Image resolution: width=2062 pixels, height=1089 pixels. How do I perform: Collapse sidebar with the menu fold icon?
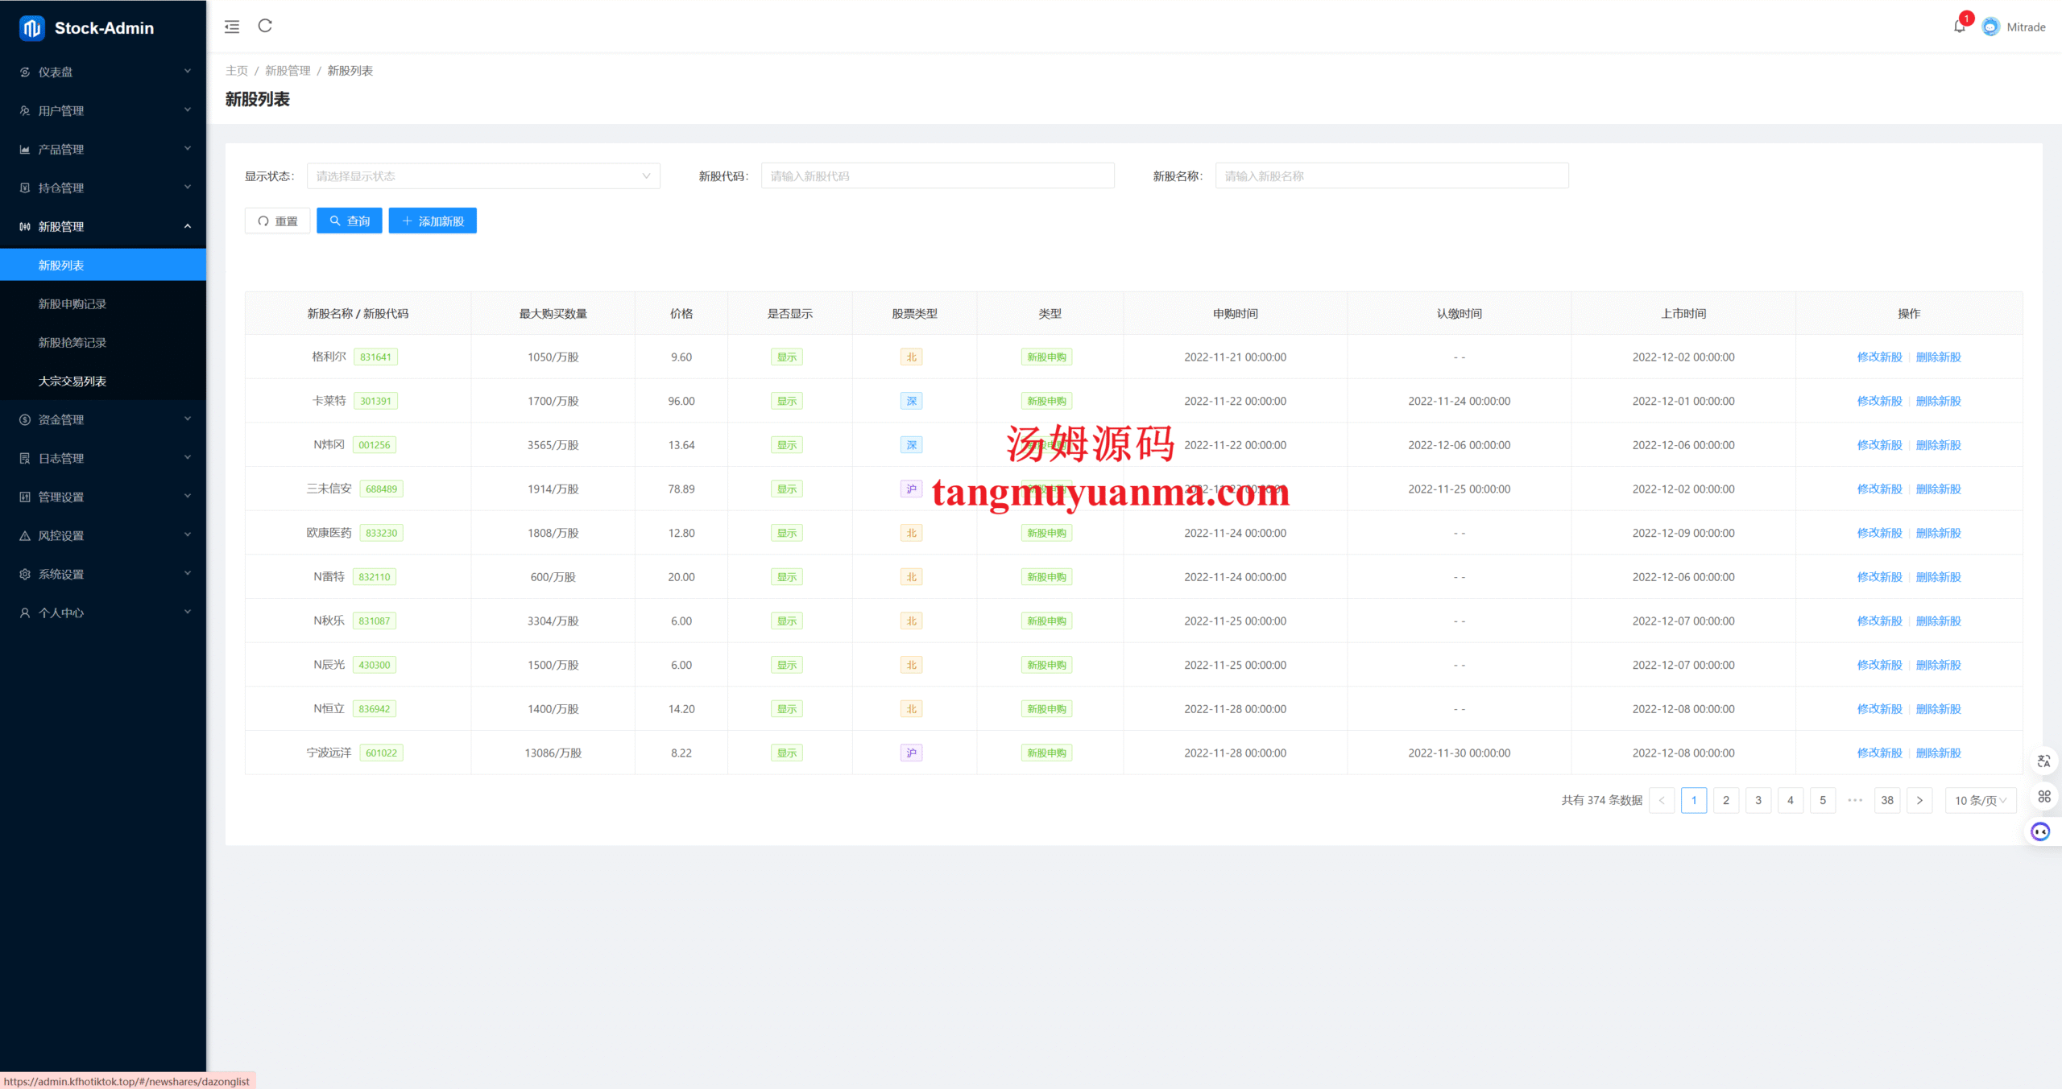[232, 27]
